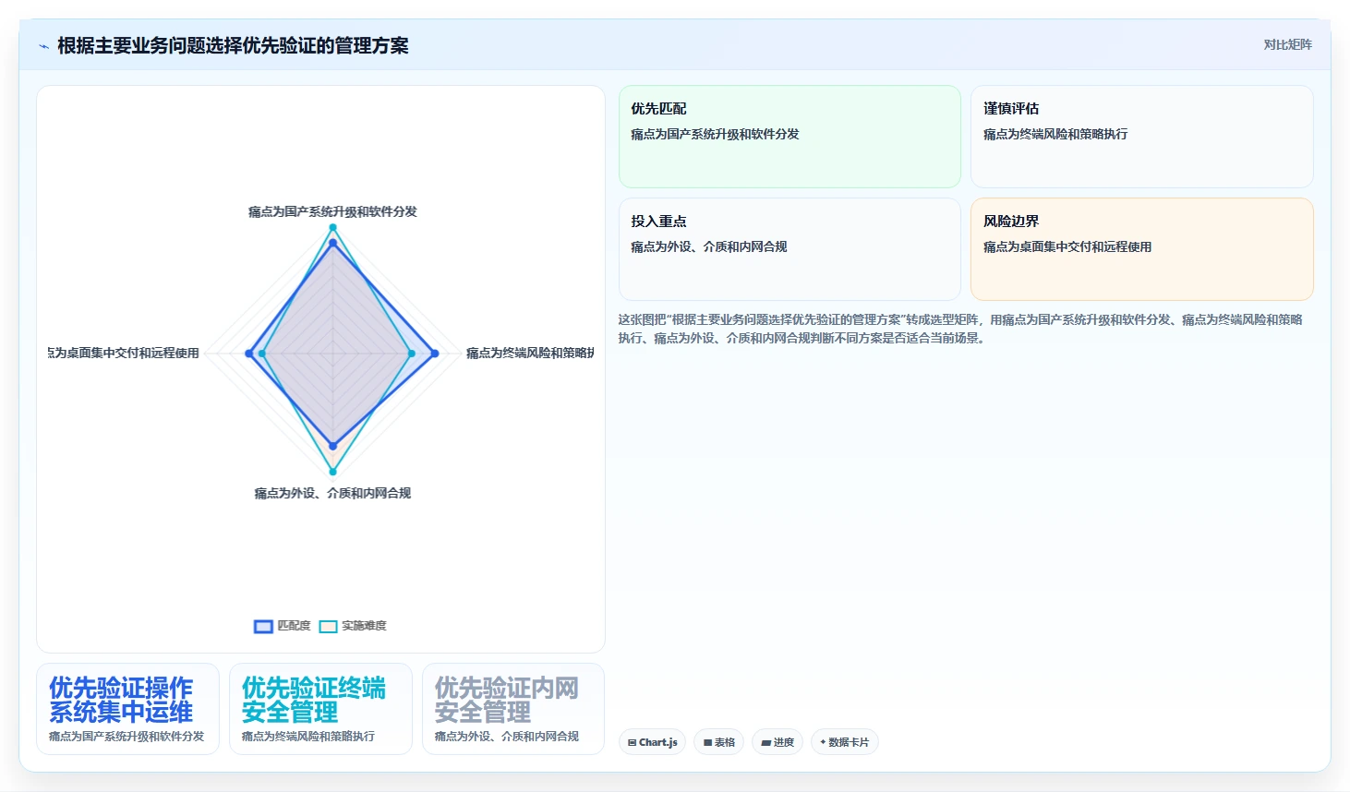Select the 表格 tag chip
Image resolution: width=1350 pixels, height=792 pixels.
pyautogui.click(x=719, y=742)
